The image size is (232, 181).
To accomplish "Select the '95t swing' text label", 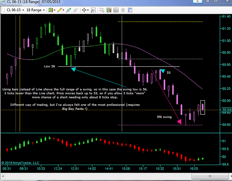I will pyautogui.click(x=164, y=117).
